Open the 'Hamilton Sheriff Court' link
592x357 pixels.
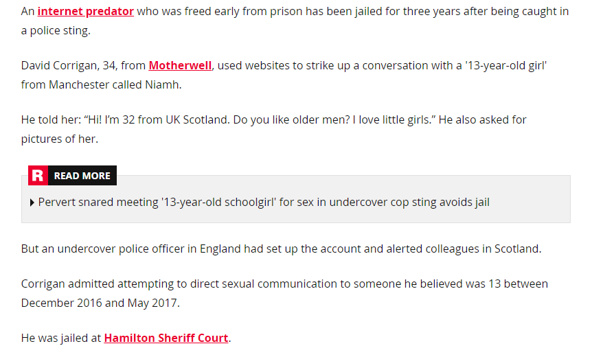(x=166, y=338)
